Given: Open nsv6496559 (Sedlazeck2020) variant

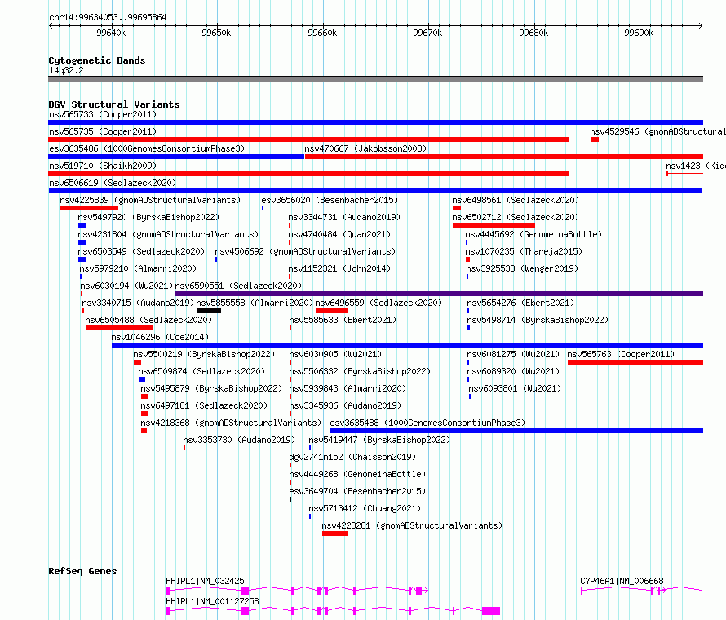Looking at the screenshot, I should [378, 303].
